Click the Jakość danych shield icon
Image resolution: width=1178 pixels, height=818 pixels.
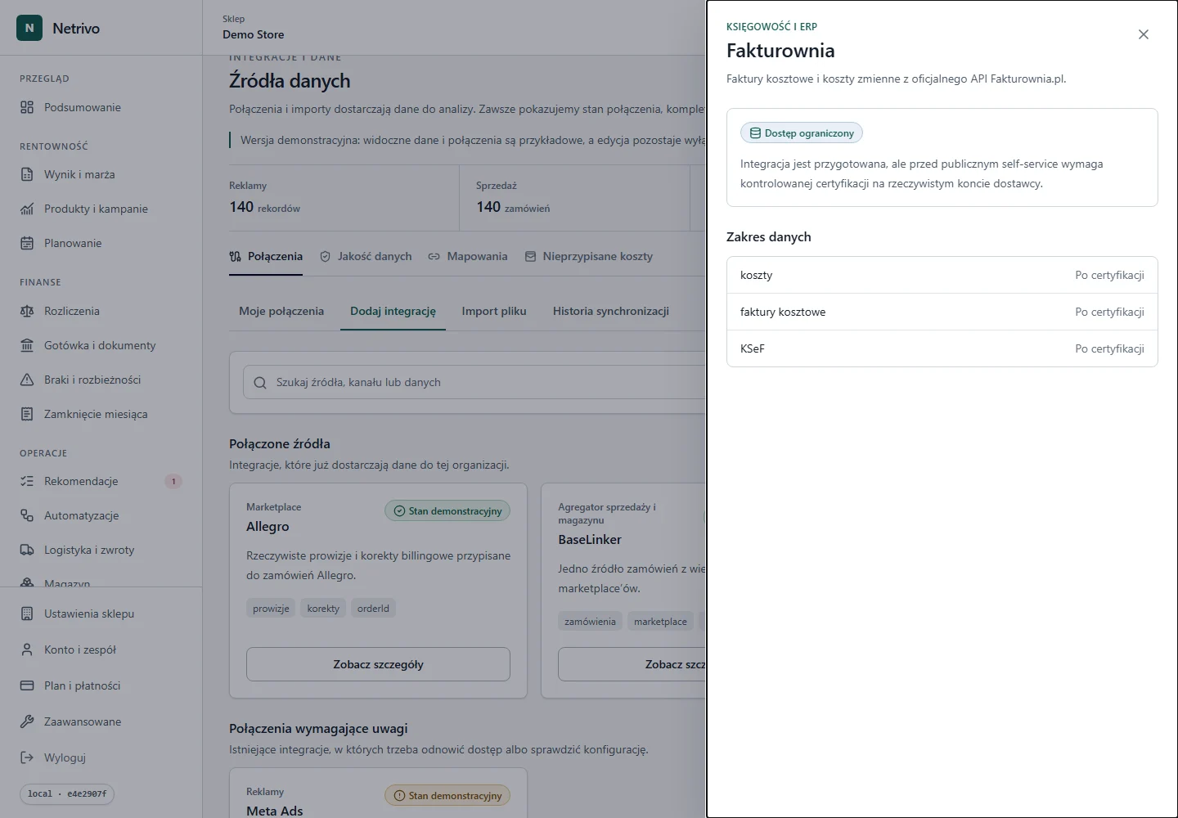[325, 257]
